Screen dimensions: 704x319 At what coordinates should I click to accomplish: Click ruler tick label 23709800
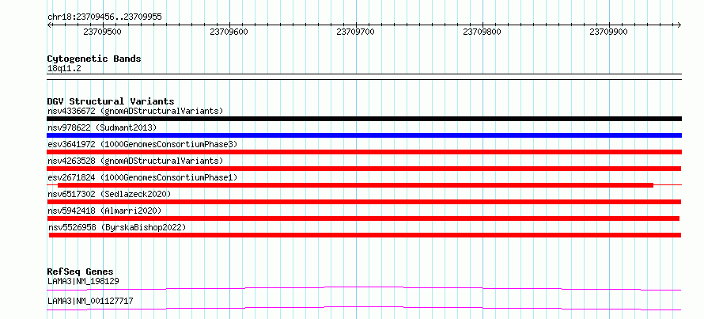pyautogui.click(x=483, y=32)
